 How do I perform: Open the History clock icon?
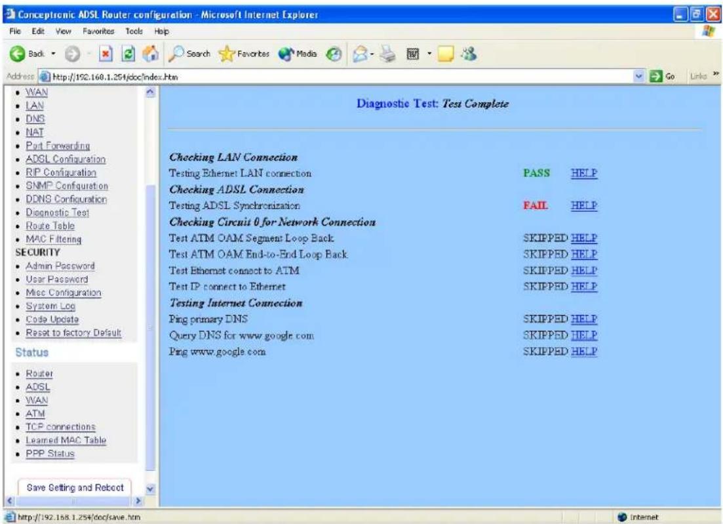click(x=334, y=54)
